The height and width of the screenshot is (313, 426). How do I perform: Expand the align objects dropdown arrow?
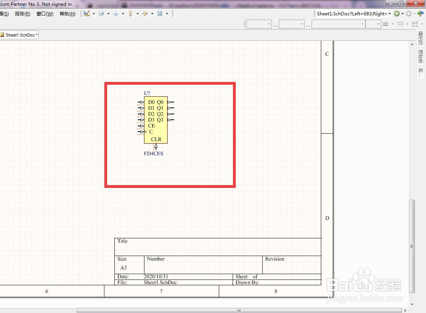(x=108, y=13)
